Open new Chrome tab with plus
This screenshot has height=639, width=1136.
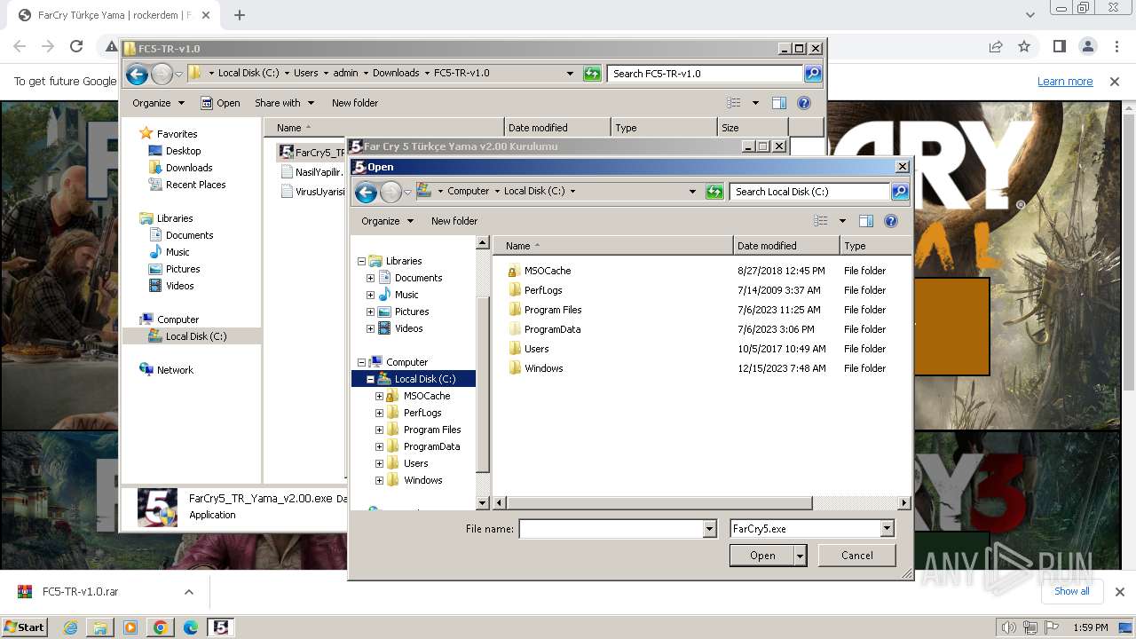tap(240, 15)
